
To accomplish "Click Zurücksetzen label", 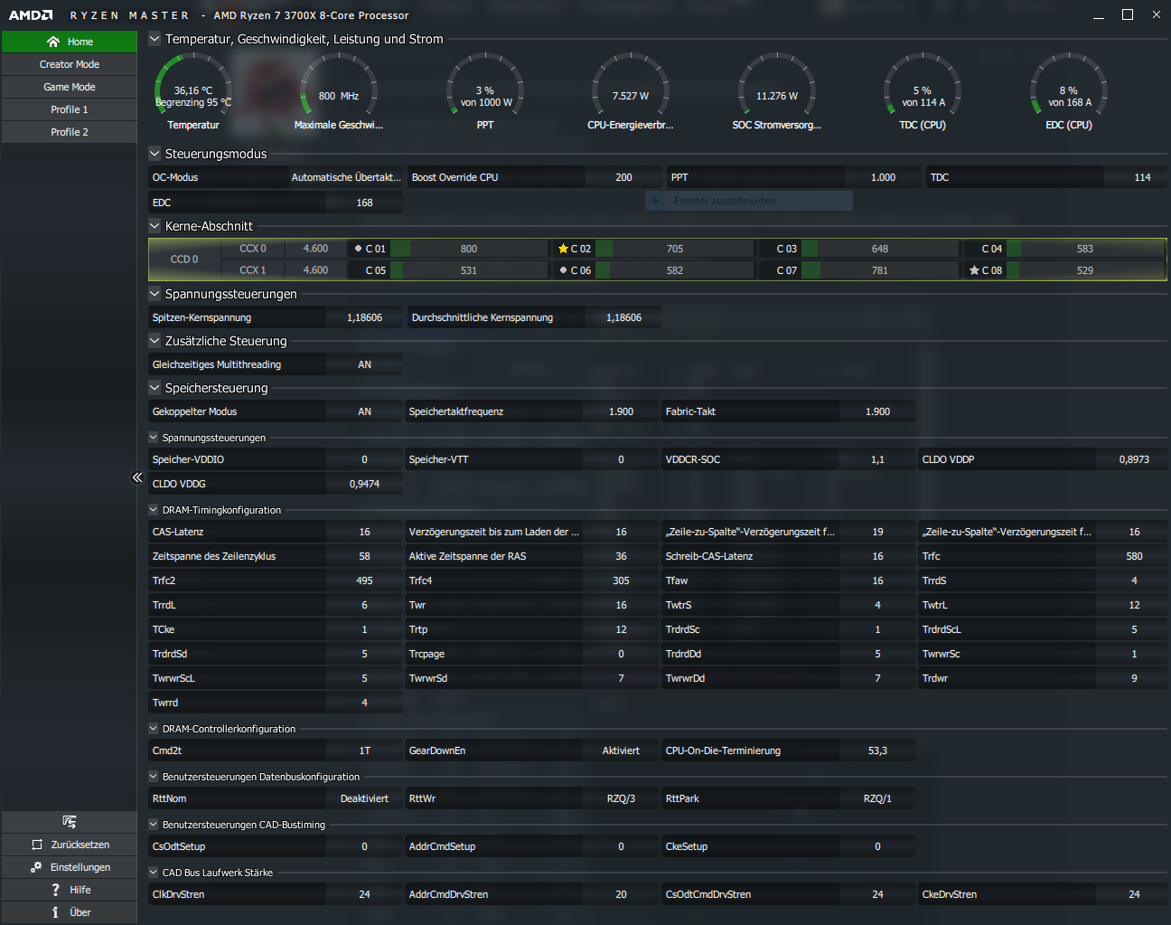I will [80, 845].
